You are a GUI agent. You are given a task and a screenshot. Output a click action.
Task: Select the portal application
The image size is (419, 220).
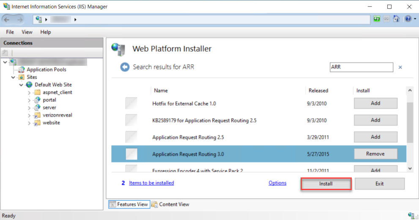[49, 100]
